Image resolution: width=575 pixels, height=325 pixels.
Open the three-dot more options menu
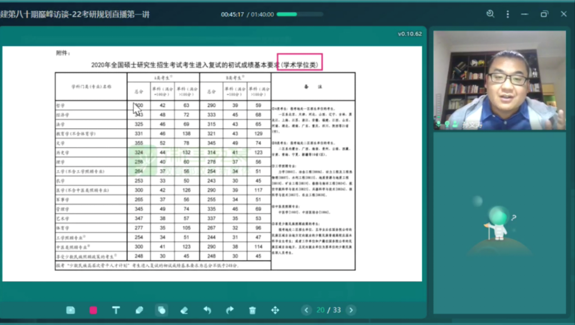pyautogui.click(x=508, y=14)
